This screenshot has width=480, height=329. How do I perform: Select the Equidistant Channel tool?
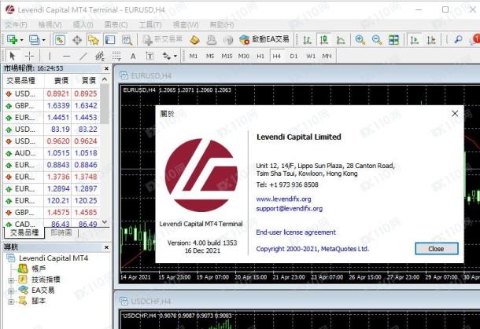click(x=99, y=56)
